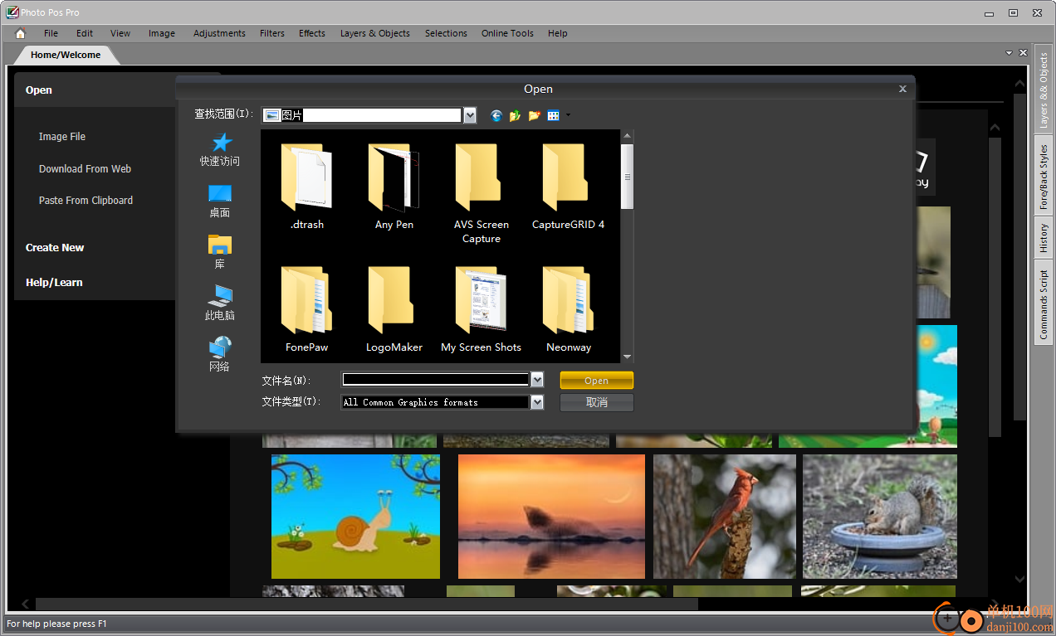Open the Commands Script side panel
The width and height of the screenshot is (1056, 636).
[x=1044, y=303]
